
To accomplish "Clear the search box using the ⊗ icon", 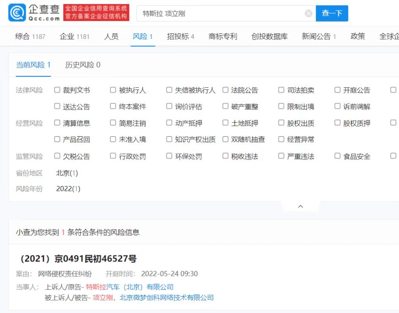I will click(308, 13).
